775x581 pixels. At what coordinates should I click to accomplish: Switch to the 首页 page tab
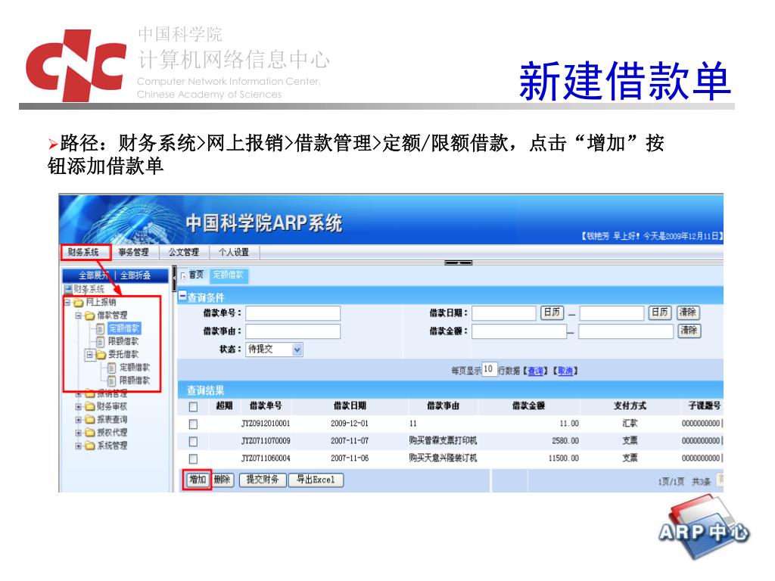pos(196,275)
